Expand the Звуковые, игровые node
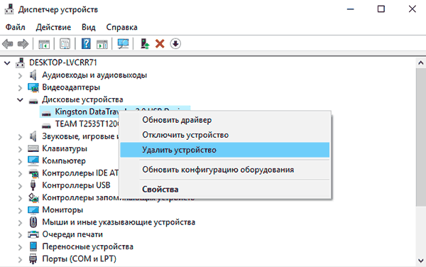 (x=20, y=137)
